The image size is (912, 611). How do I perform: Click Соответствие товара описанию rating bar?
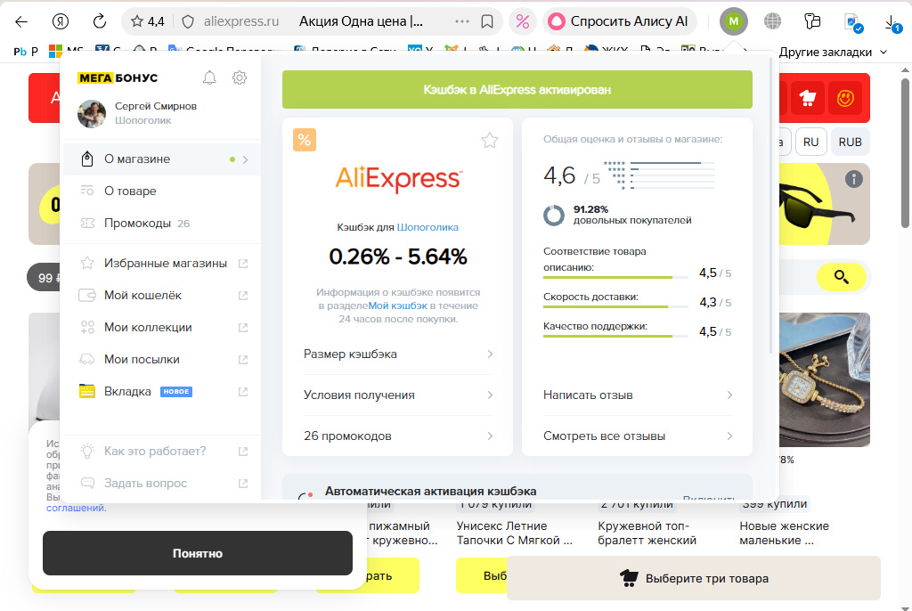point(614,278)
